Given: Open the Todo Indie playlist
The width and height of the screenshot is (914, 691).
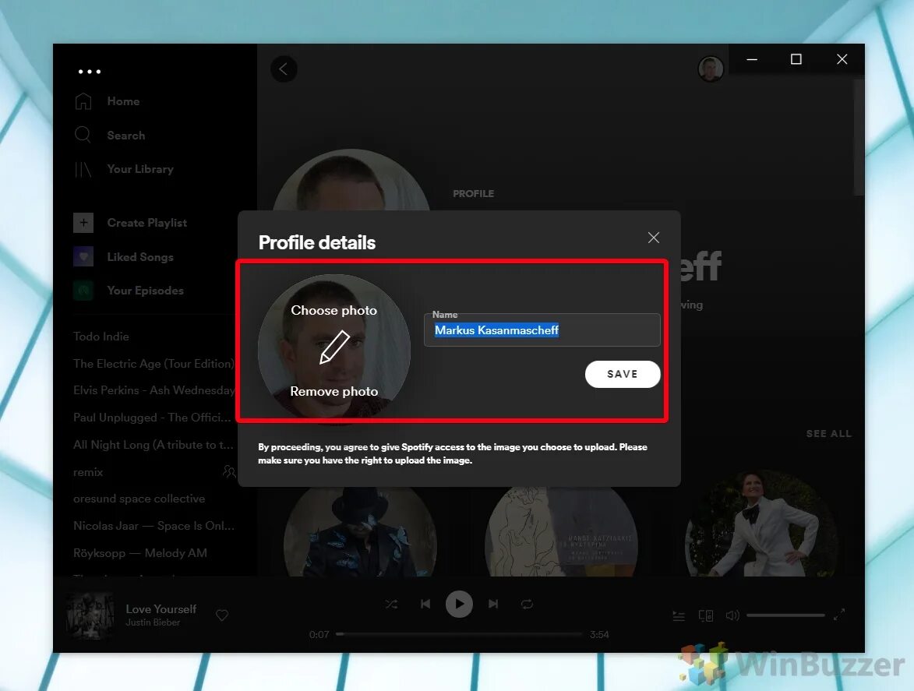Looking at the screenshot, I should [x=101, y=337].
